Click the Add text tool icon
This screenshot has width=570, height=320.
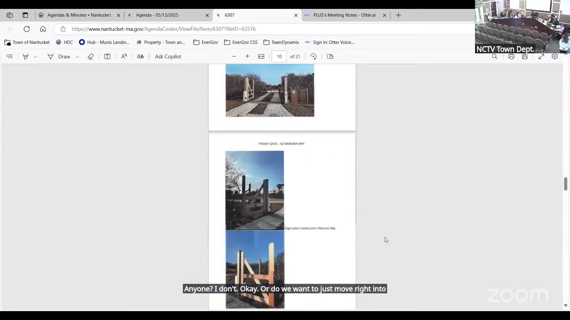[x=107, y=56]
